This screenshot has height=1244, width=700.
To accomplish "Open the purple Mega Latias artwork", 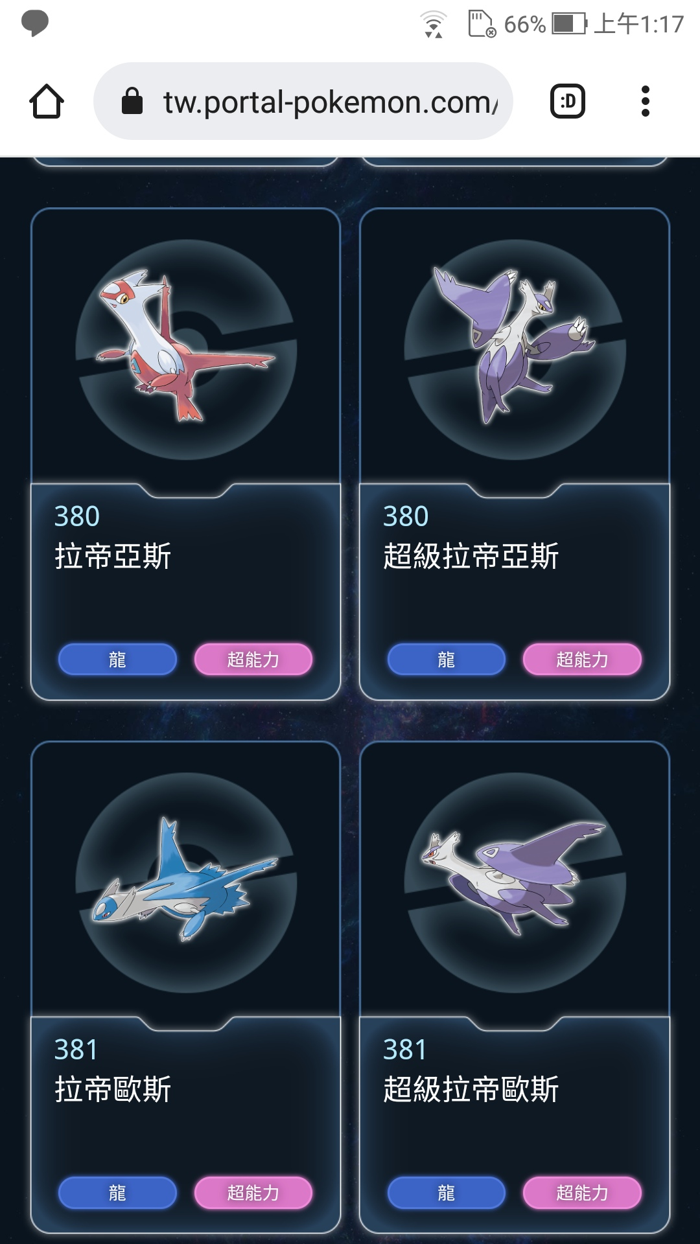I will (515, 347).
